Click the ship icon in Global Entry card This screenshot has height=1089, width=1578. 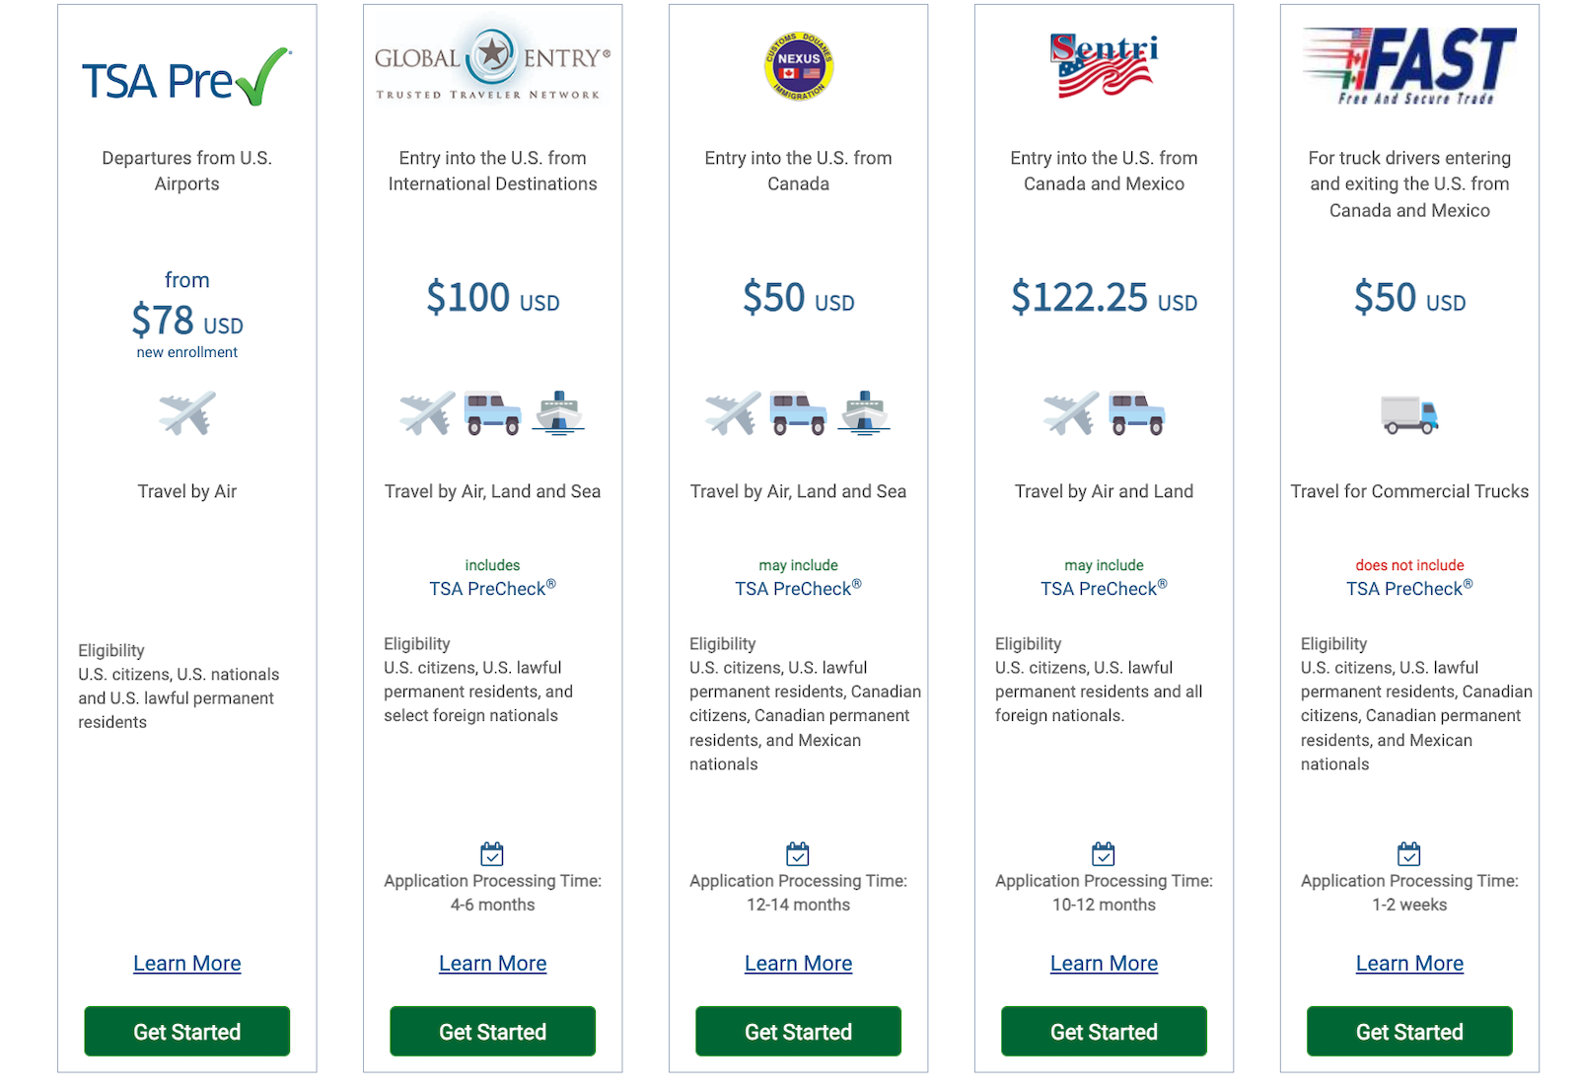[559, 413]
